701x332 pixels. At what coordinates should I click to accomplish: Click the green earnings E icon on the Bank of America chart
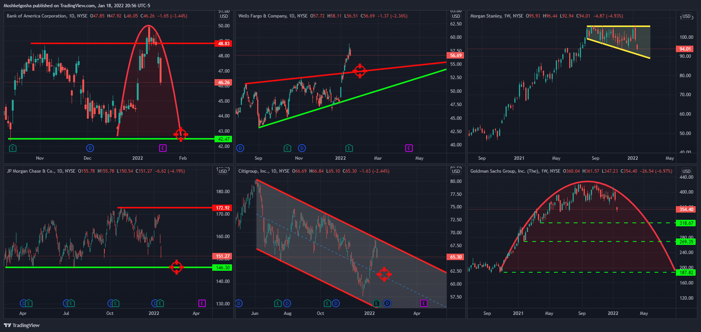13,148
